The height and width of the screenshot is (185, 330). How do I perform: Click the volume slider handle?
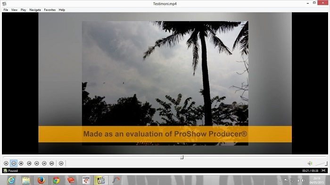point(326,163)
